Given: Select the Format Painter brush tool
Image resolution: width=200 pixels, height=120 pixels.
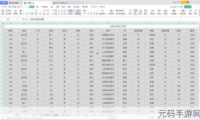Looking at the screenshot, I should click(15, 11).
